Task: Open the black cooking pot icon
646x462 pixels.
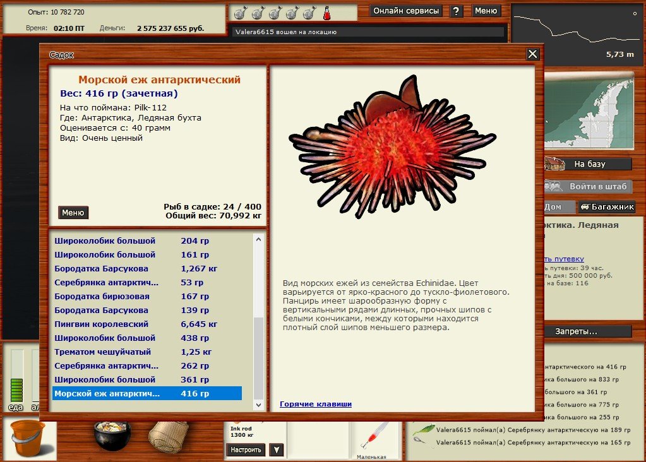Action: pyautogui.click(x=112, y=435)
